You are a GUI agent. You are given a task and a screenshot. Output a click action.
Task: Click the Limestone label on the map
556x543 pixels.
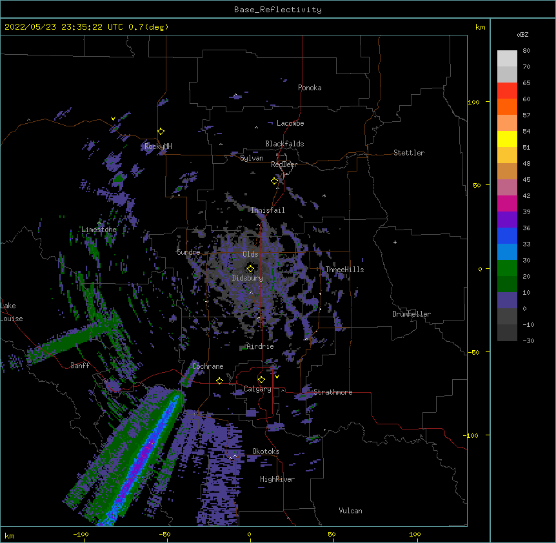(x=99, y=230)
